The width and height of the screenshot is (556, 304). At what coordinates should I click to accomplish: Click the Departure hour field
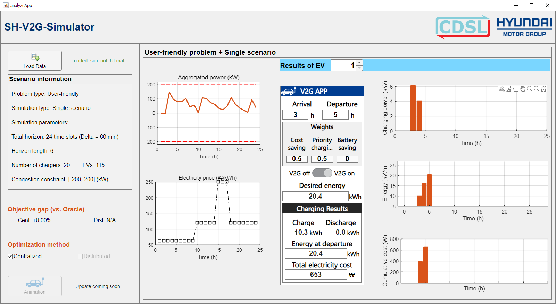(x=335, y=115)
